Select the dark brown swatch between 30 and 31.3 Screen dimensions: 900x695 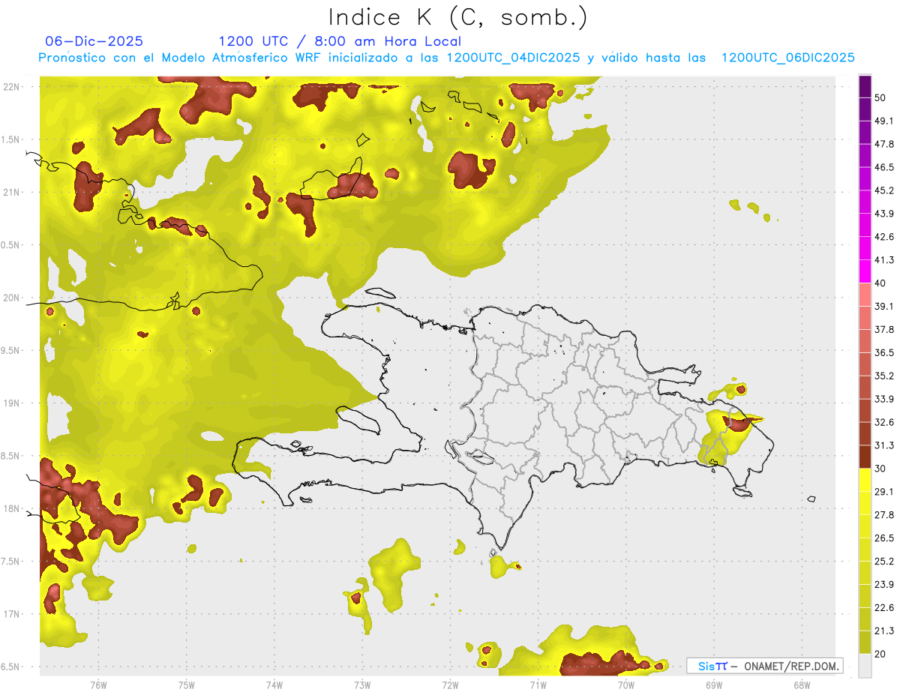pyautogui.click(x=865, y=457)
